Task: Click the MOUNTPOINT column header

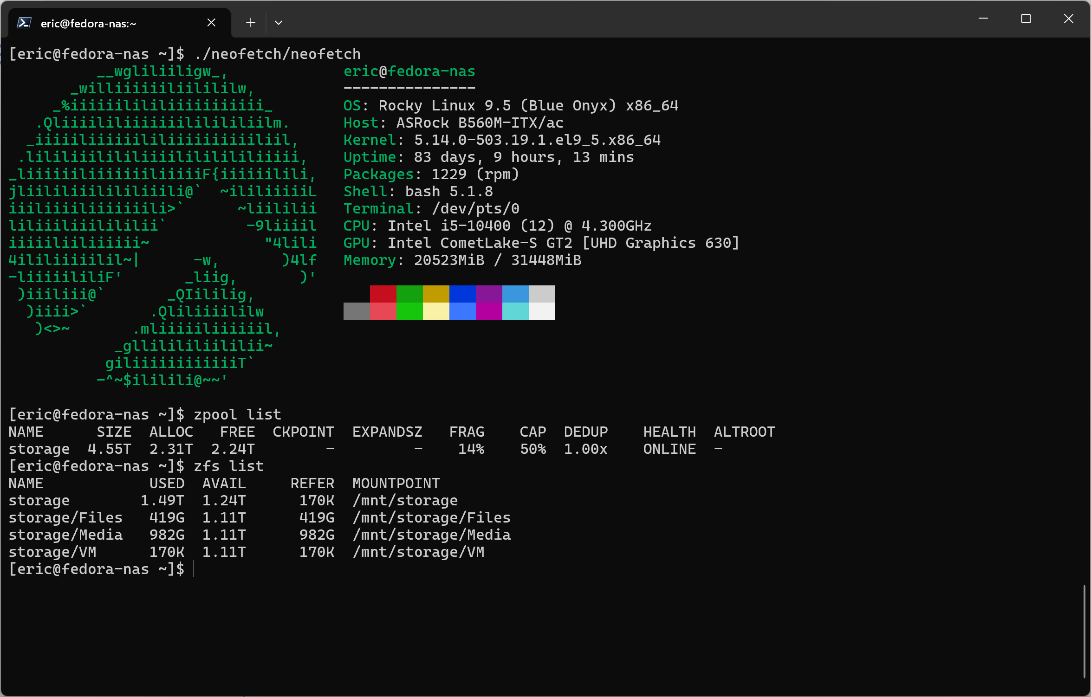Action: (x=396, y=483)
